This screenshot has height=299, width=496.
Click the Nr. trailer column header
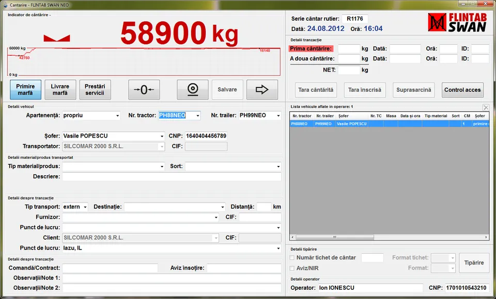(325, 116)
